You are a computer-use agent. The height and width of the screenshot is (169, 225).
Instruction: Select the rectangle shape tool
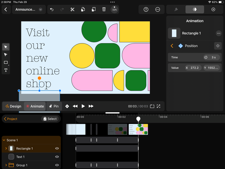pos(6,62)
